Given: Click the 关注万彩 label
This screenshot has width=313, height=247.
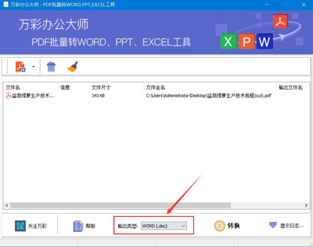Looking at the screenshot, I should point(37,226).
